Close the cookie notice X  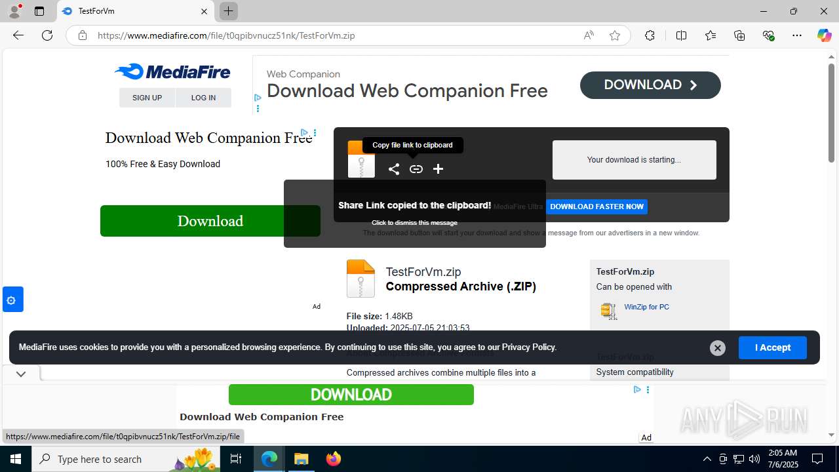718,348
